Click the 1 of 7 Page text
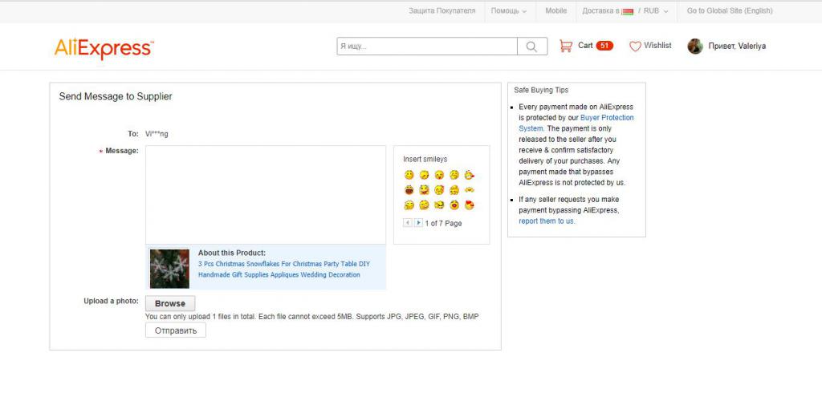 [x=443, y=223]
